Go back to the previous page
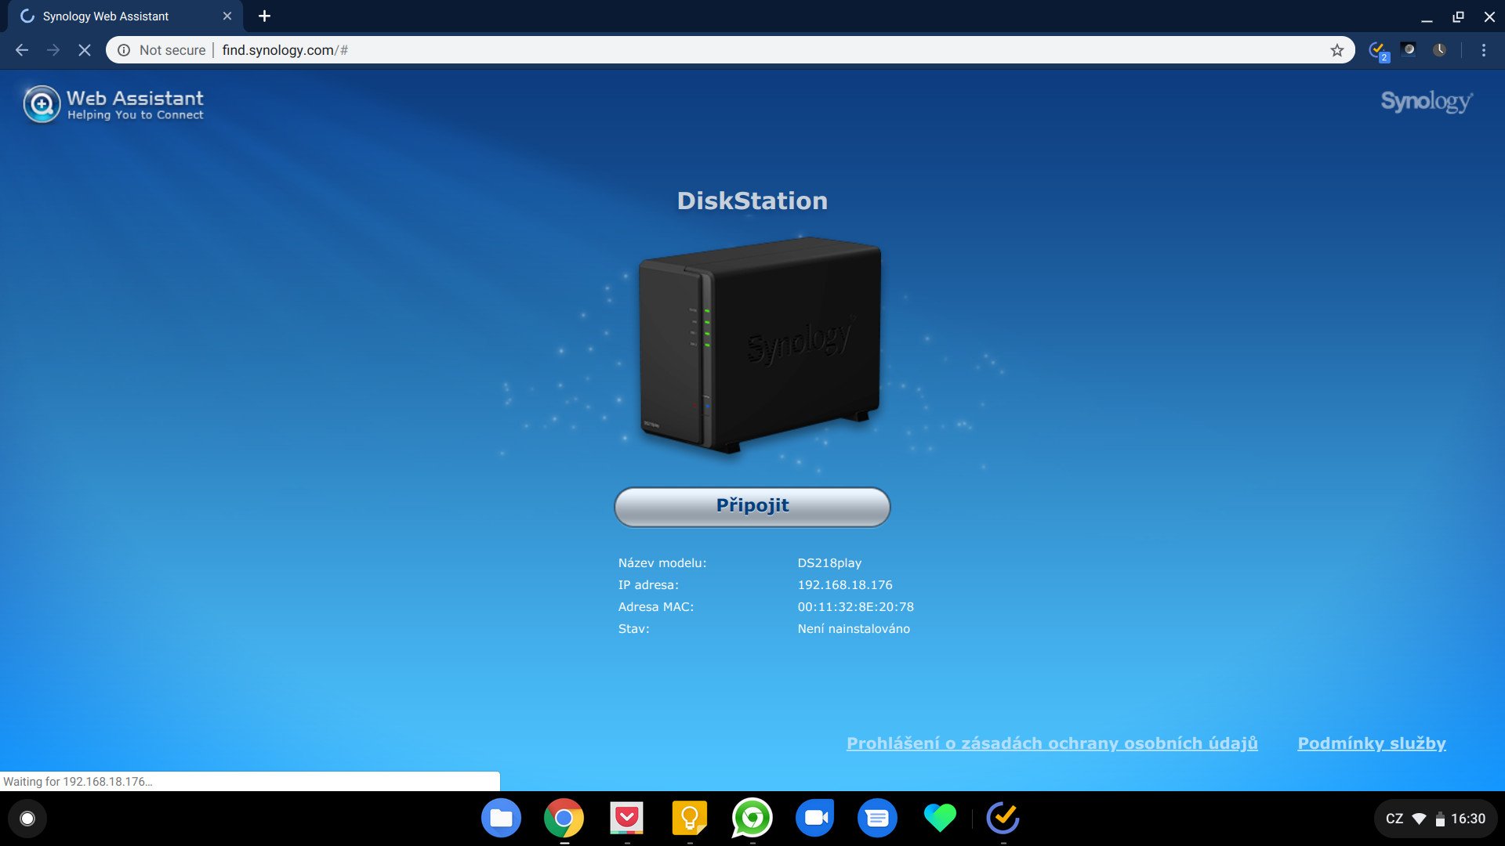Viewport: 1505px width, 846px height. pyautogui.click(x=22, y=50)
